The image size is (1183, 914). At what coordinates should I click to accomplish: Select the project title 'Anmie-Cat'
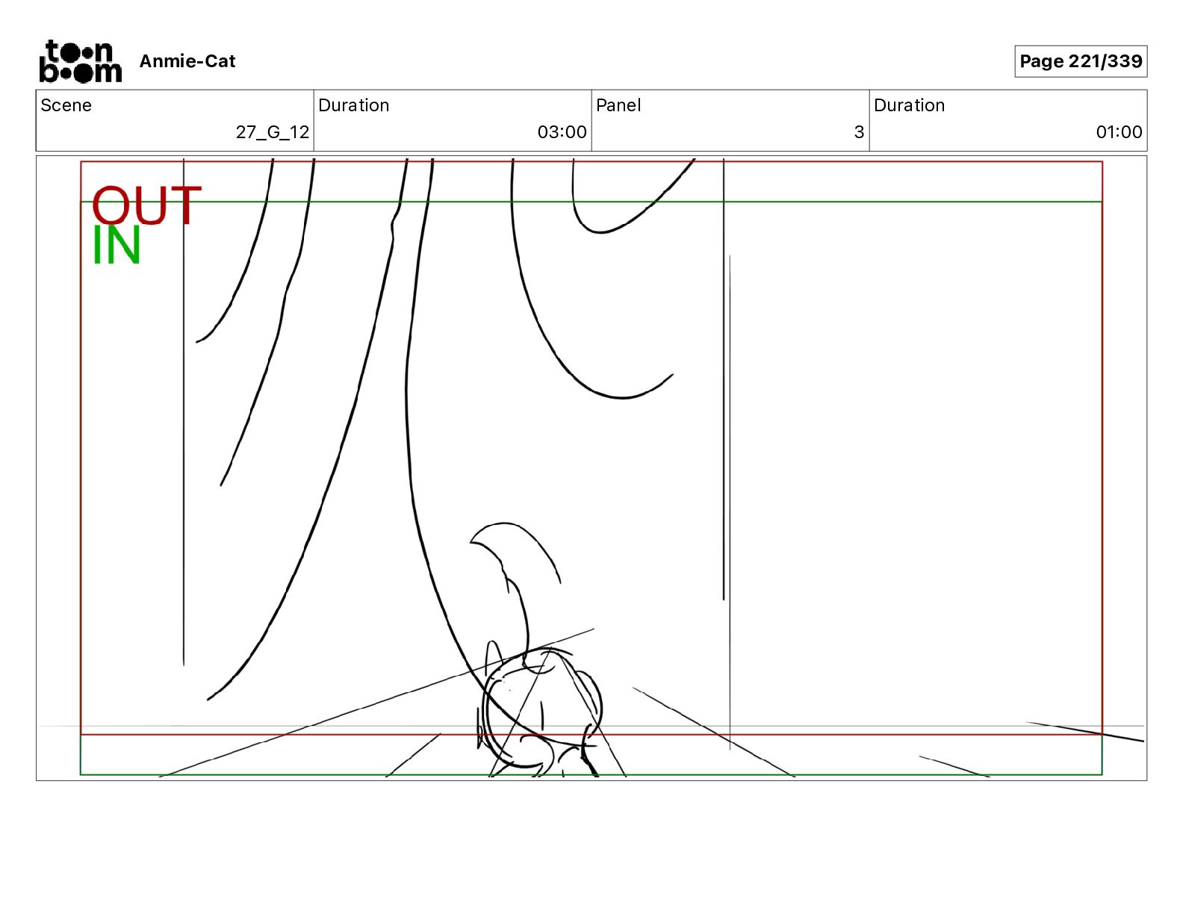[187, 61]
